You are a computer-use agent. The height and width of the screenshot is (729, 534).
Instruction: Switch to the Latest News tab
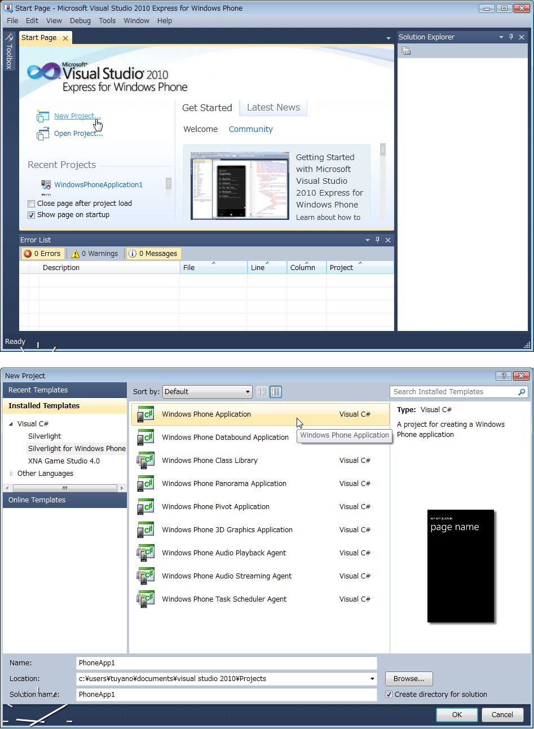coord(273,108)
